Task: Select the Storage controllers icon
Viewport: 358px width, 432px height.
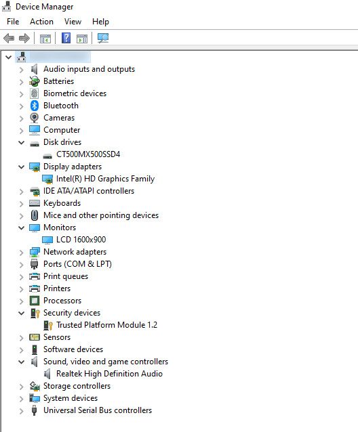Action: pos(35,386)
